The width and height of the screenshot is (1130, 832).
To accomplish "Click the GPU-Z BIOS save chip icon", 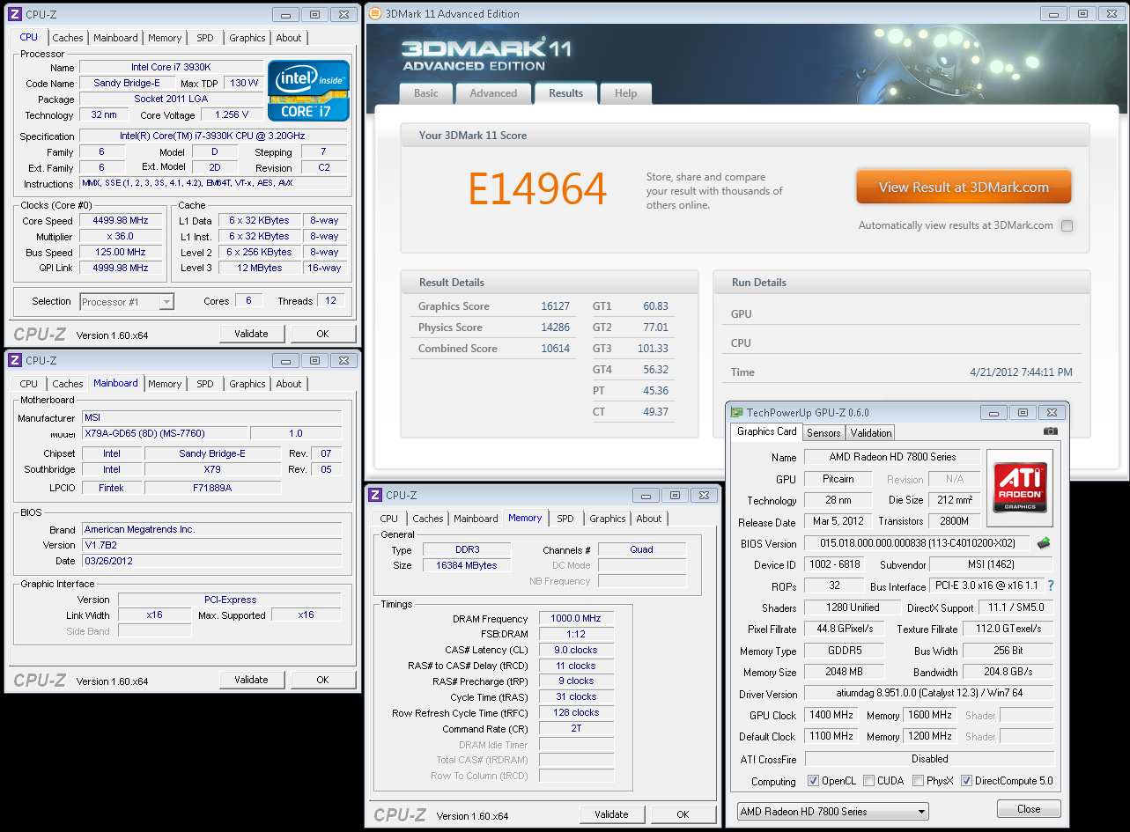I will [1045, 543].
